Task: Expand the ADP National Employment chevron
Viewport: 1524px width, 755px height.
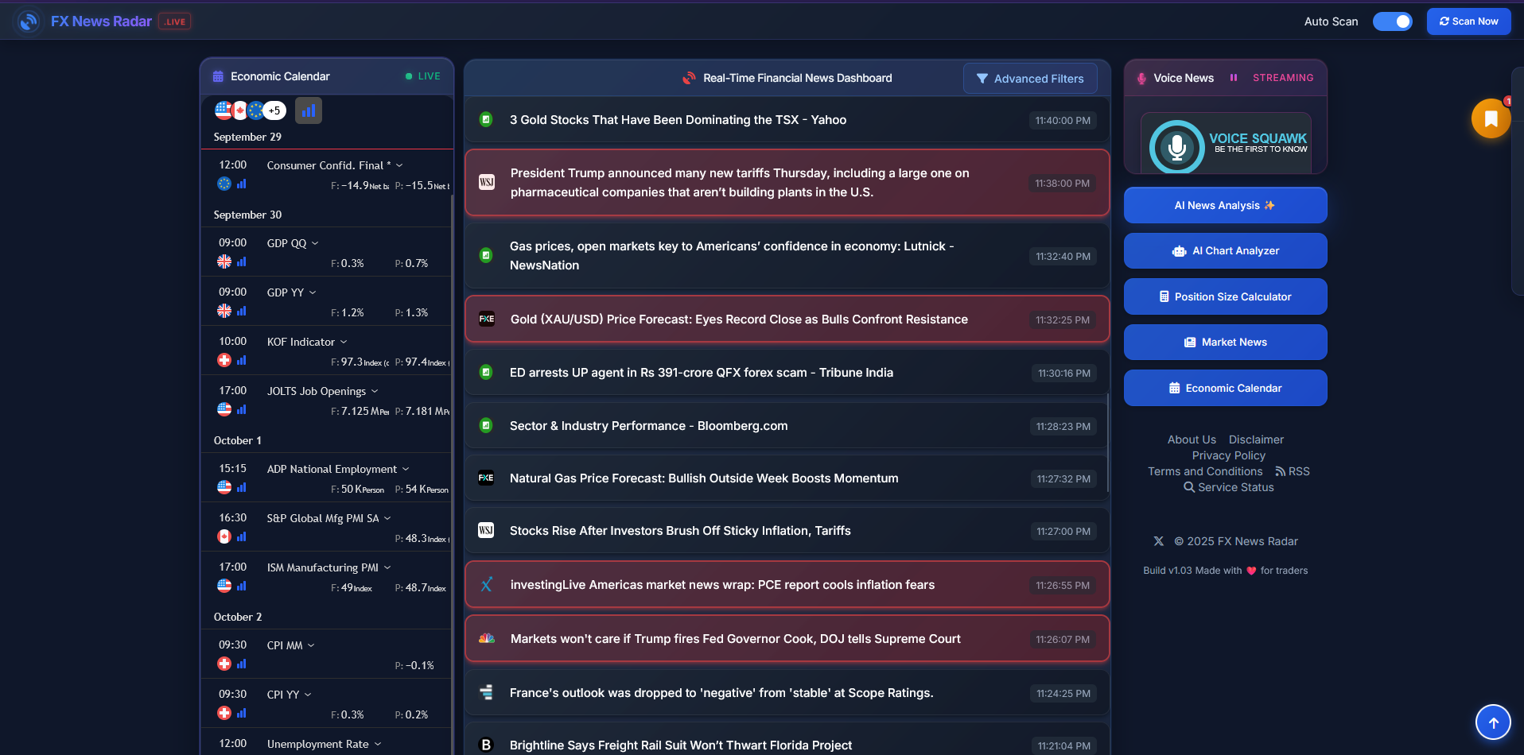Action: click(406, 469)
